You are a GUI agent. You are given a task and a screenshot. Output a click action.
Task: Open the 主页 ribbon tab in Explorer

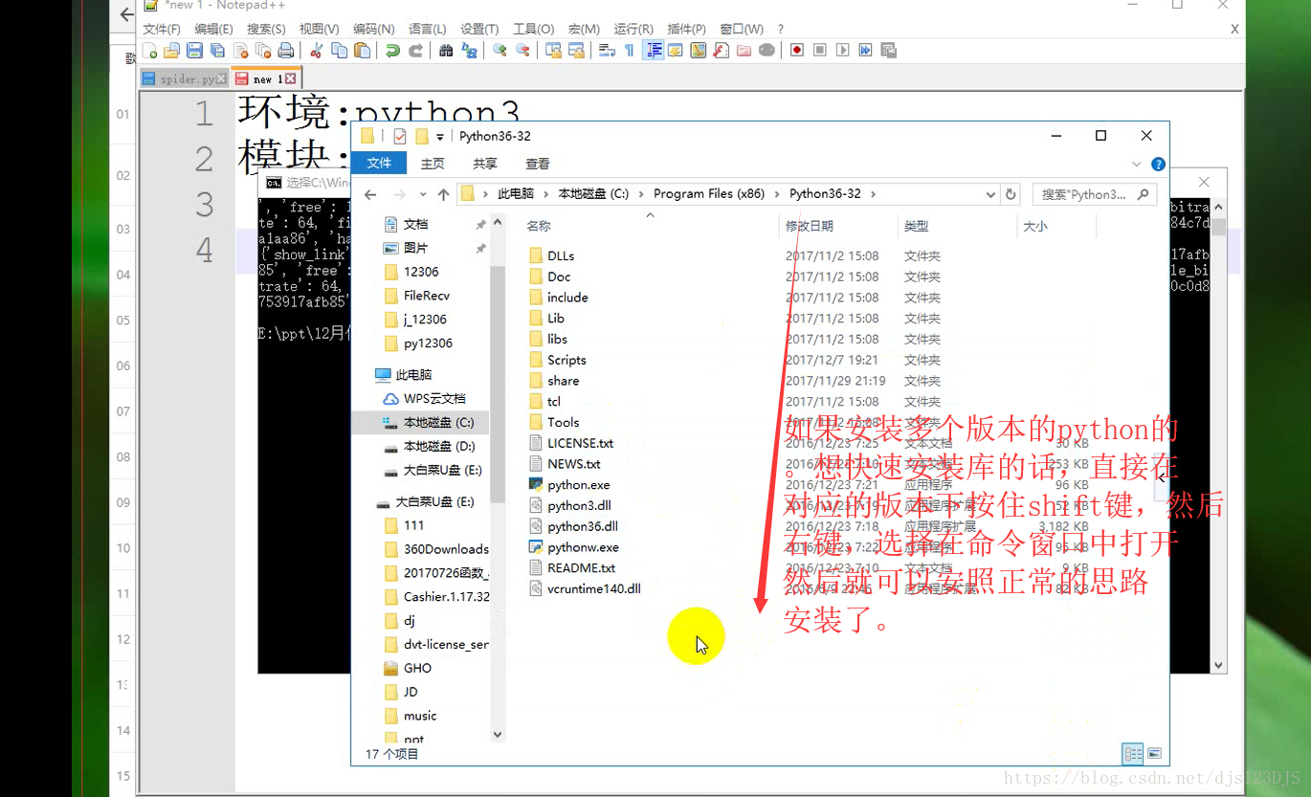(433, 164)
